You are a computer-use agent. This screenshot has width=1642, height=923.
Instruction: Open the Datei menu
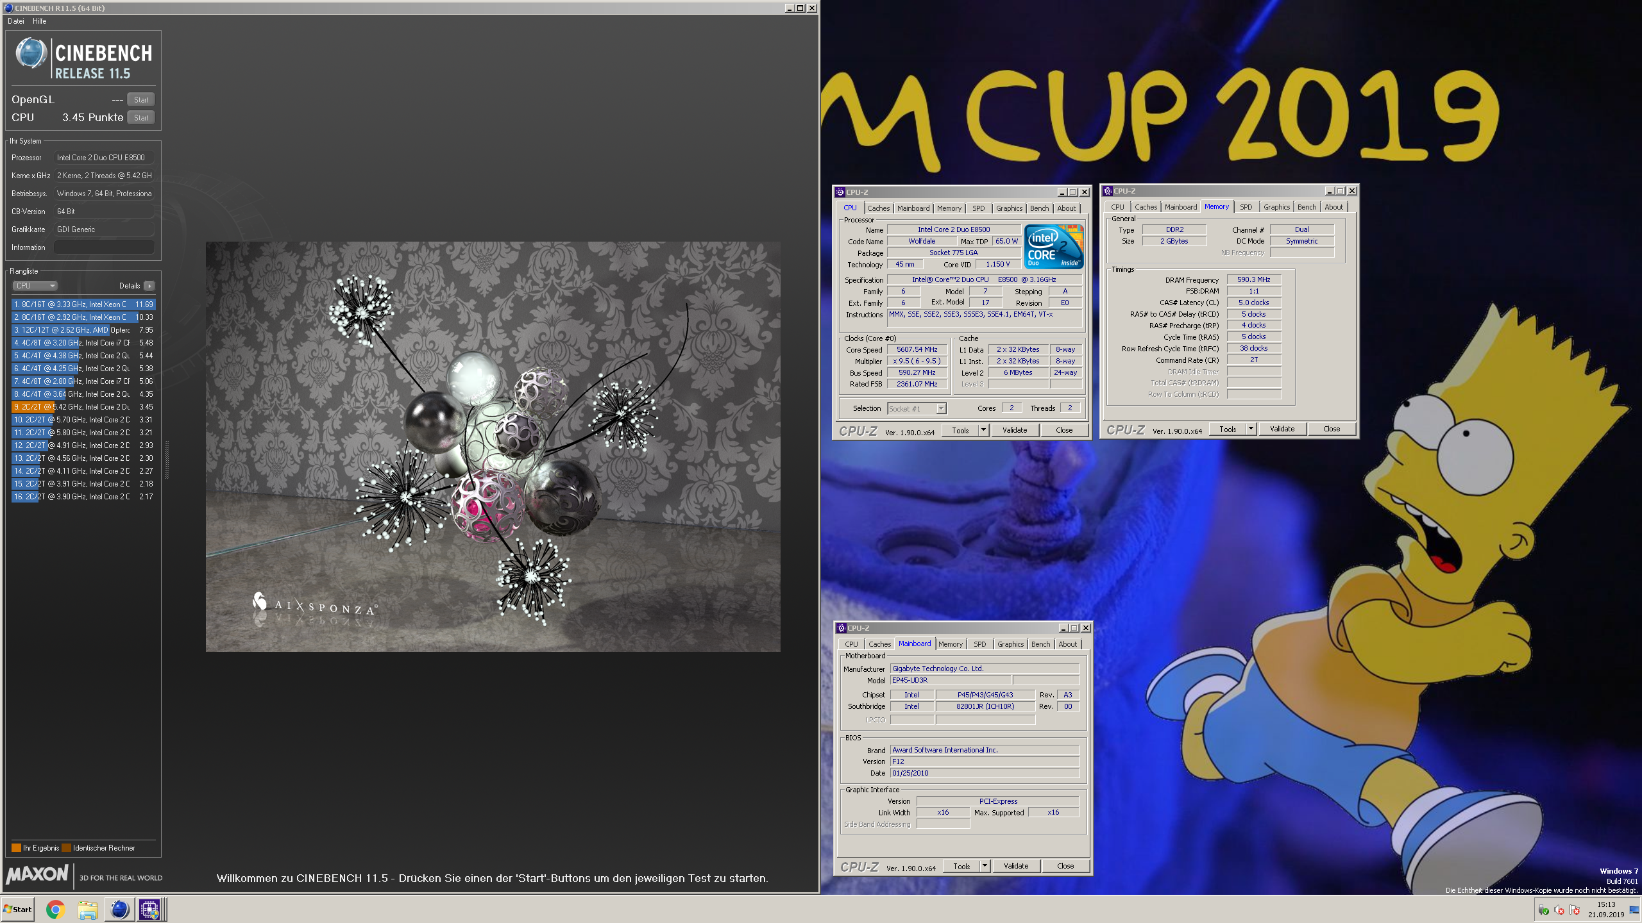click(x=15, y=21)
